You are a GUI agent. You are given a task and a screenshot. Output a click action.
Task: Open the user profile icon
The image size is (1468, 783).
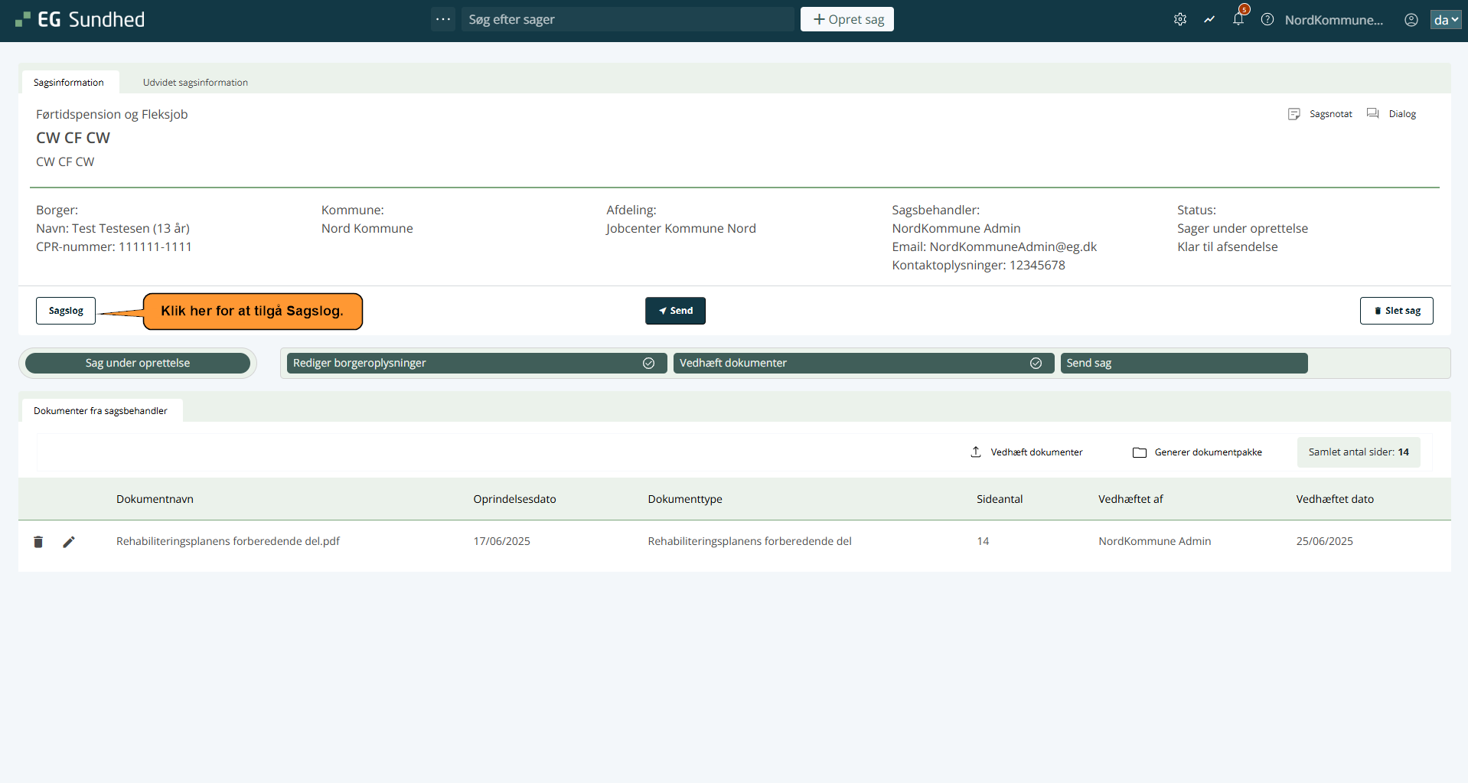[x=1411, y=20]
